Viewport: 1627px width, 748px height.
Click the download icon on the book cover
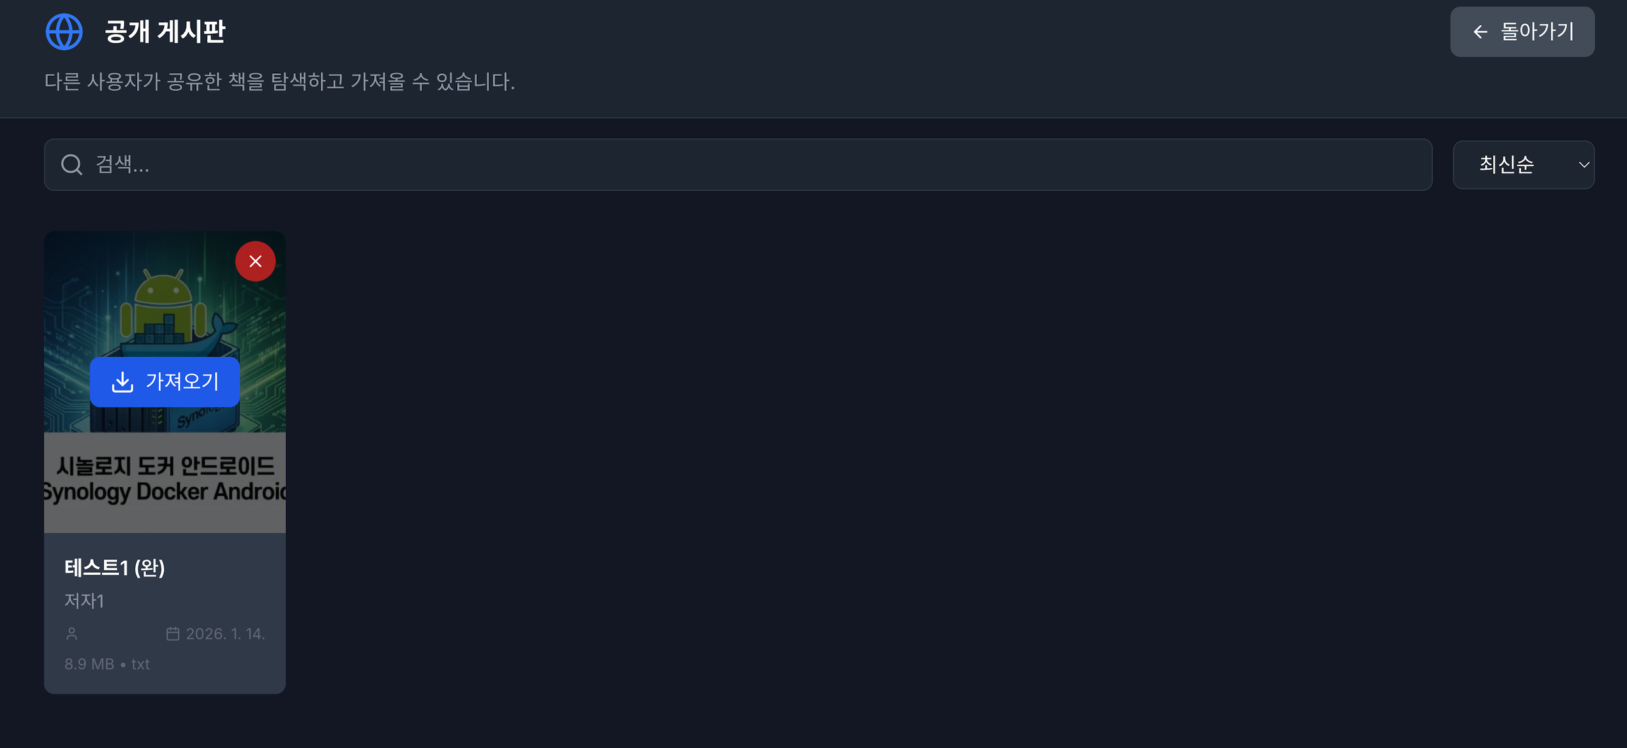122,382
